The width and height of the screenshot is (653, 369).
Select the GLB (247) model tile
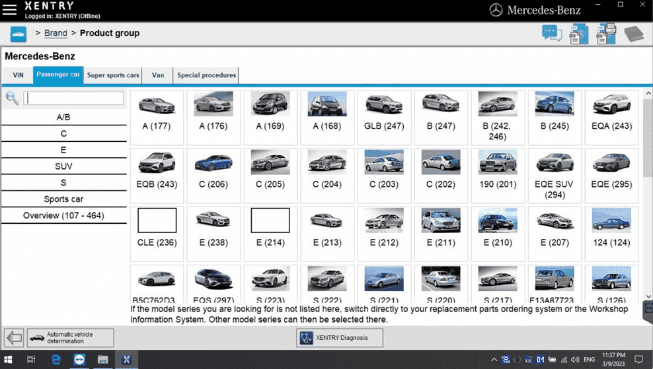pos(384,117)
